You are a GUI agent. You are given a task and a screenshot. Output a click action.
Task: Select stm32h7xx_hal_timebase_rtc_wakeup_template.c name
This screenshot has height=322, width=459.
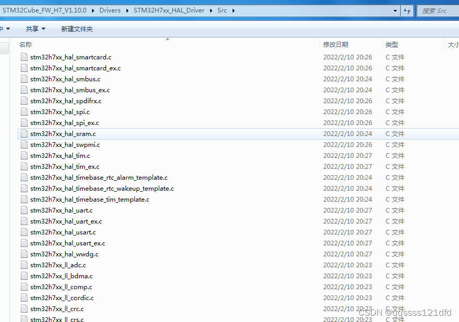[x=102, y=189]
